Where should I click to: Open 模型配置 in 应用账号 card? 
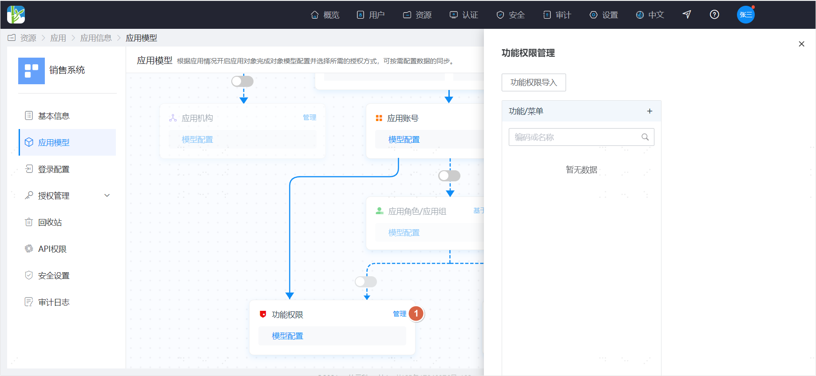point(404,140)
